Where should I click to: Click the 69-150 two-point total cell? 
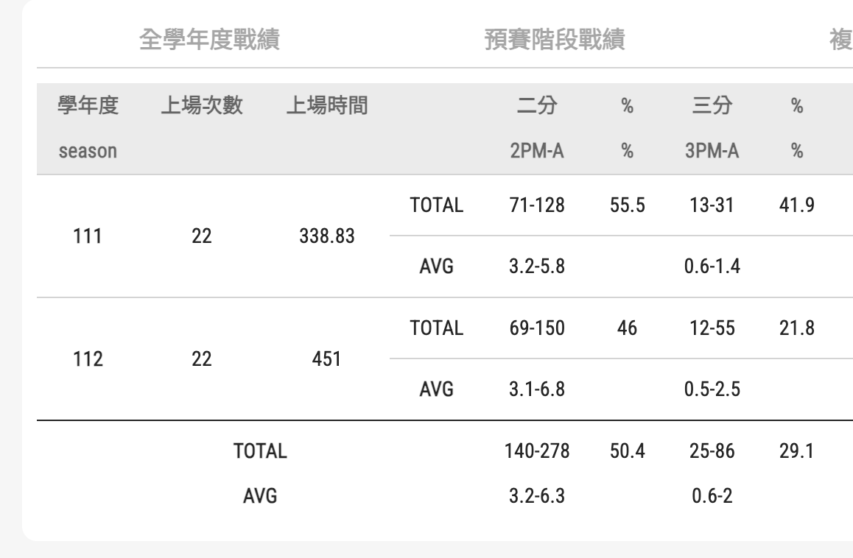coord(537,328)
